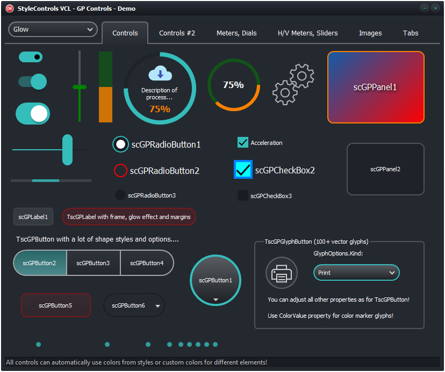The width and height of the screenshot is (445, 372).
Task: Open the Meters, Dials tab
Action: [x=236, y=33]
